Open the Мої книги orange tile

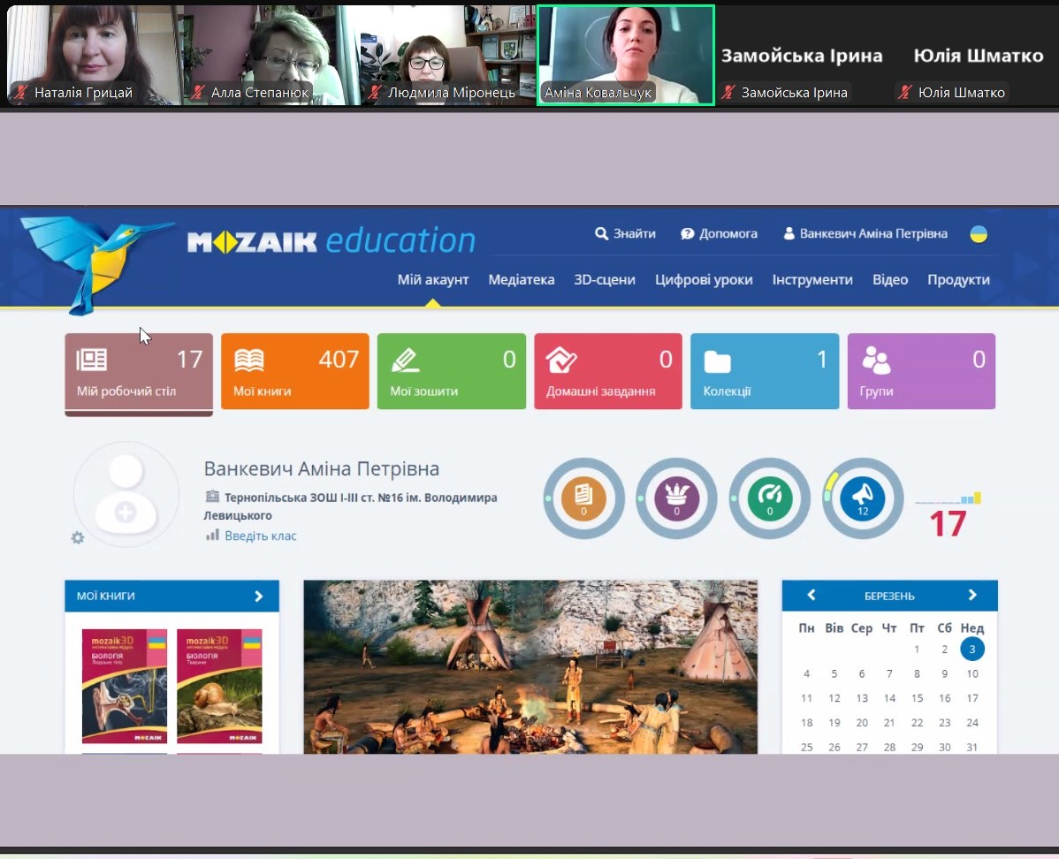click(x=294, y=371)
